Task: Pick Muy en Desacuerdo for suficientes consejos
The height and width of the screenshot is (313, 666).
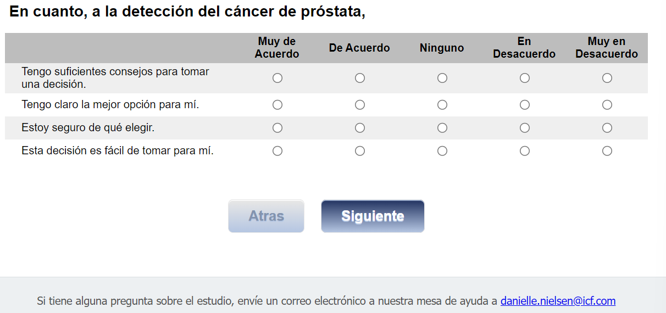Action: coord(607,78)
